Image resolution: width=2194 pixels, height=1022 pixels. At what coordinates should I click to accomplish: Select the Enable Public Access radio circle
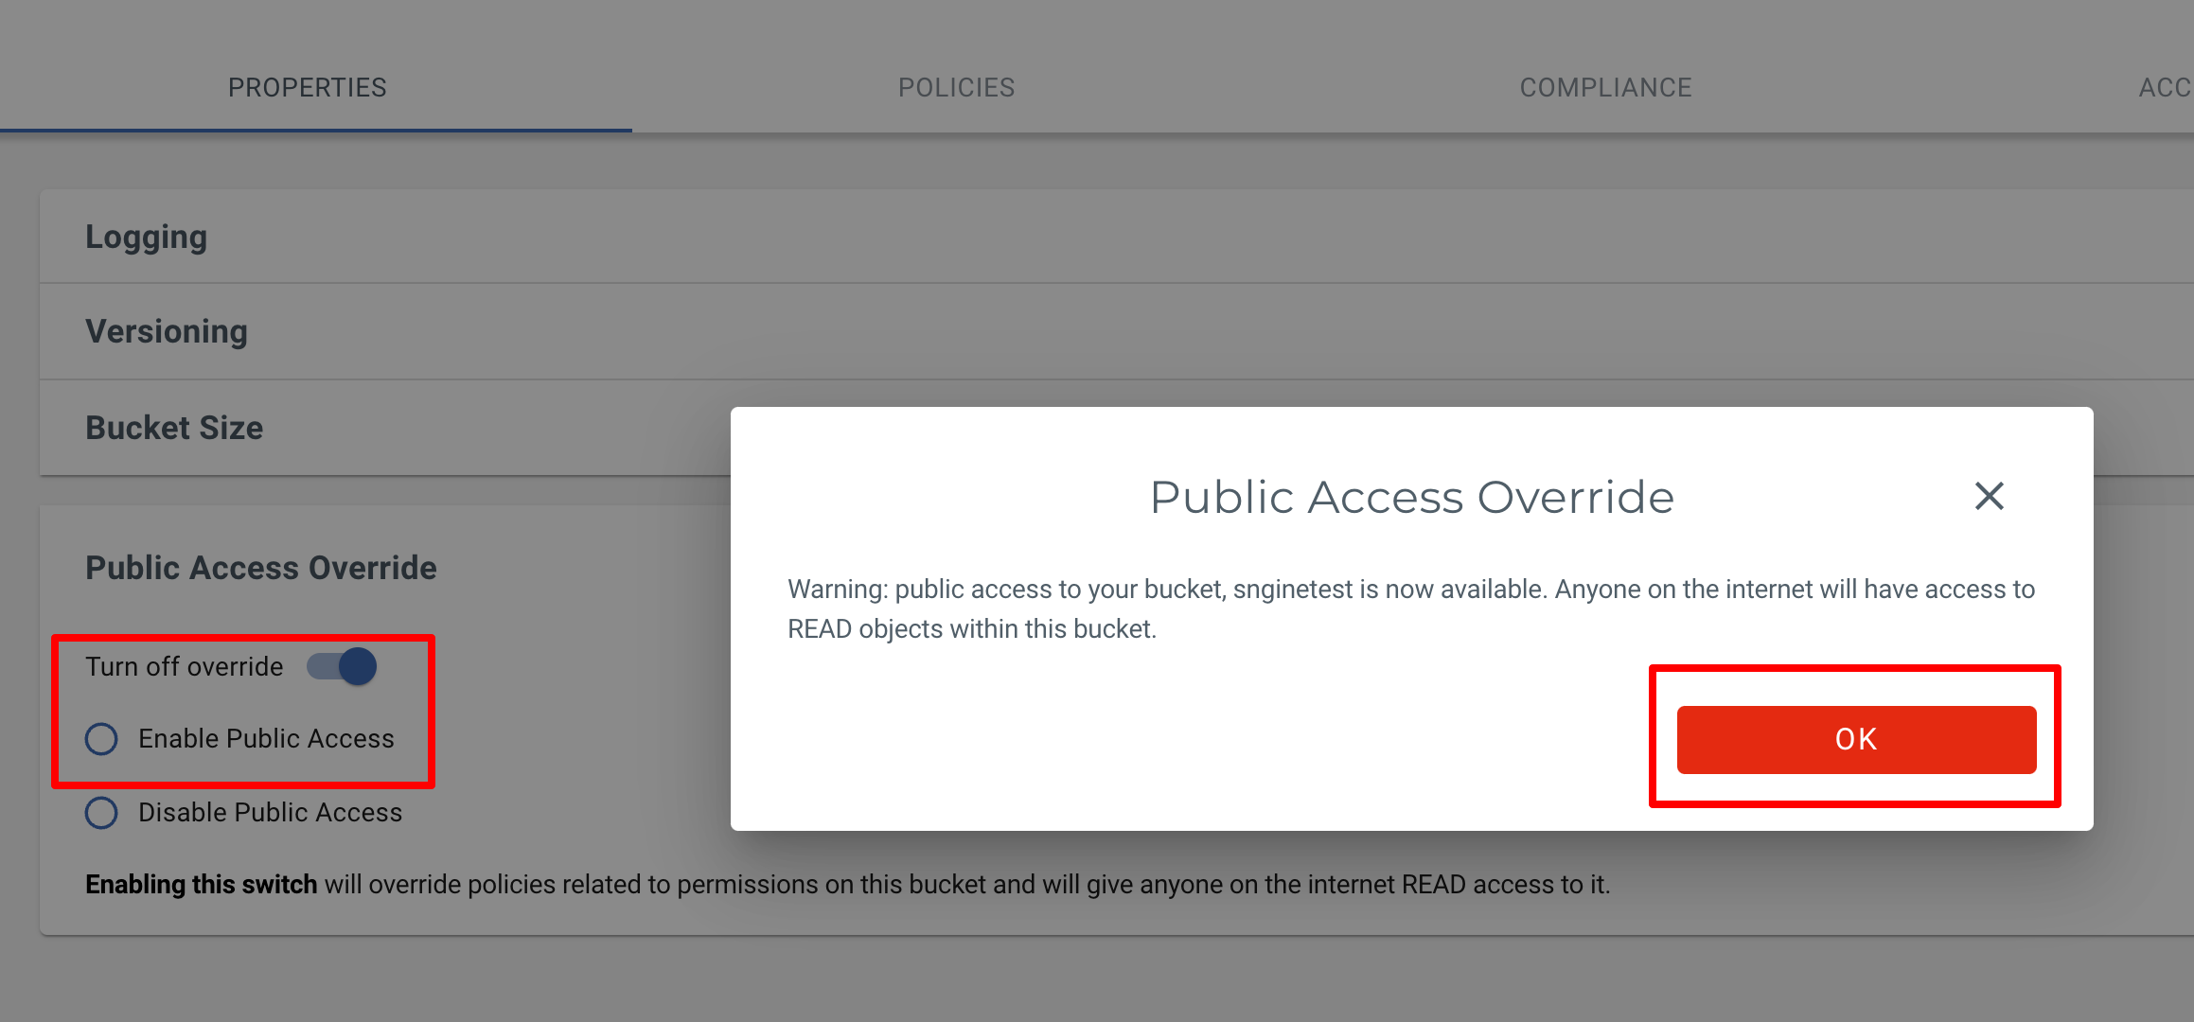[101, 739]
